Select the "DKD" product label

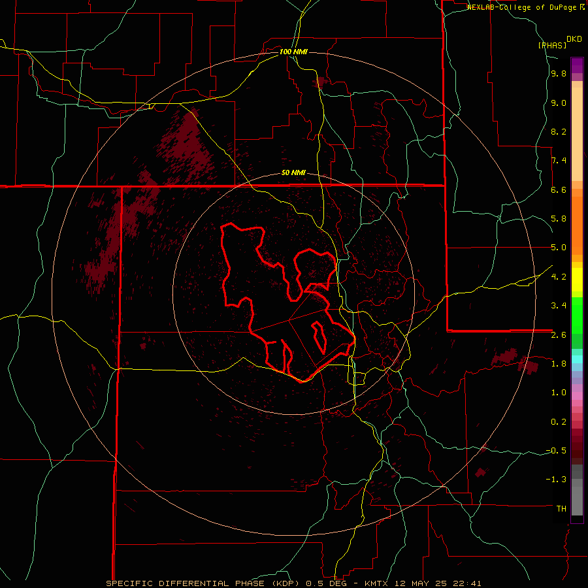tap(574, 39)
